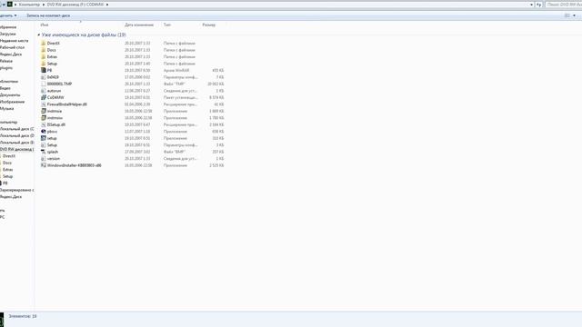This screenshot has height=327, width=582.
Task: Change view using the view icon button
Action: [x=567, y=15]
